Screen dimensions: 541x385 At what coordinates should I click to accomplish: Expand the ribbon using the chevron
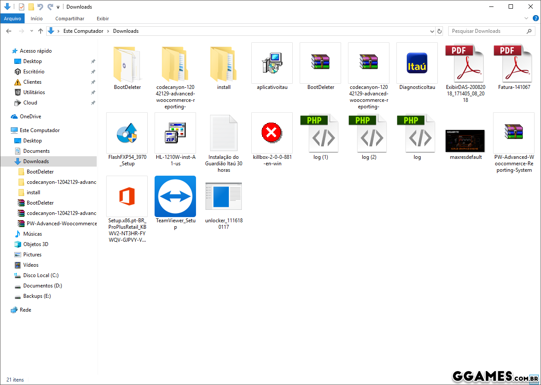(x=526, y=19)
